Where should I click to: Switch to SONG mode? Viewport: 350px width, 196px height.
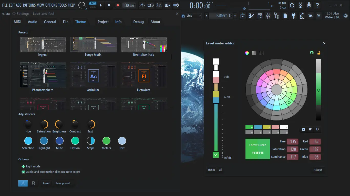[x=93, y=7]
